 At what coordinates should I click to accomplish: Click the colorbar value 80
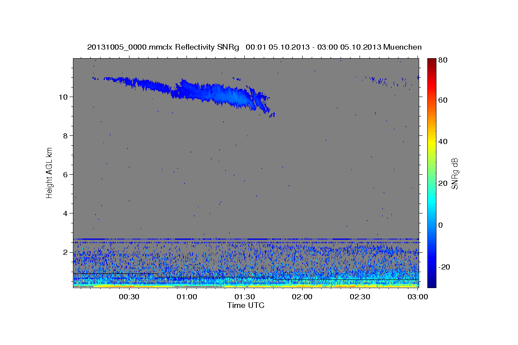point(443,60)
